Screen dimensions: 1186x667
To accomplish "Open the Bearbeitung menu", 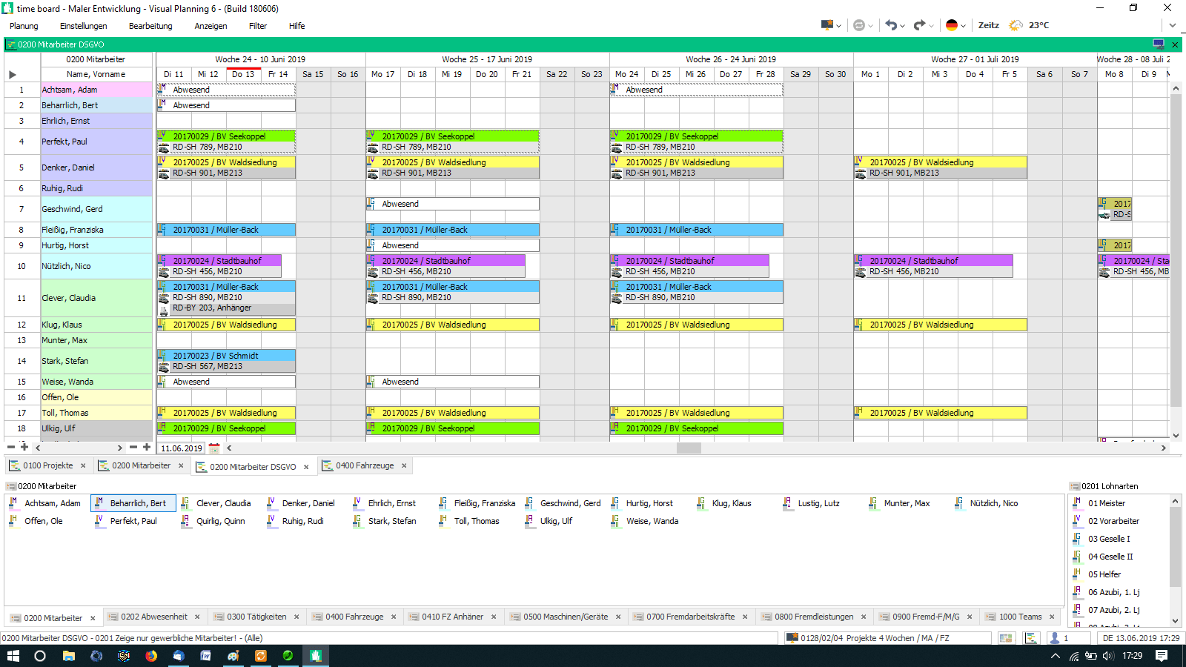I will (150, 26).
